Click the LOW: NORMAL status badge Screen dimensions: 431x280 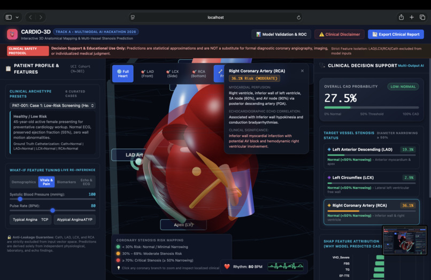pos(403,87)
